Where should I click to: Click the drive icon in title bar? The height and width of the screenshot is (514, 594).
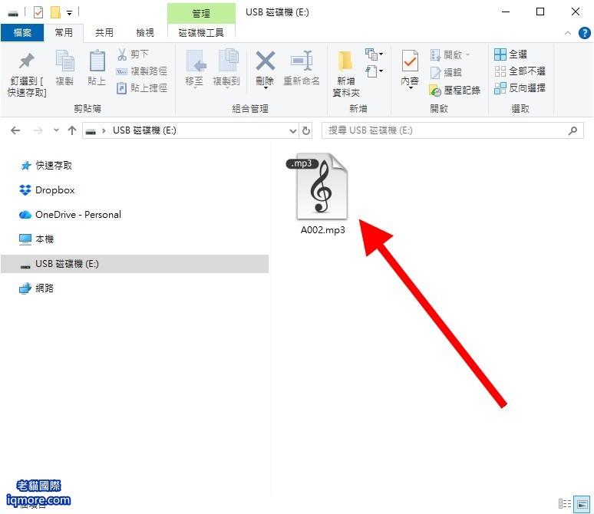pyautogui.click(x=13, y=14)
